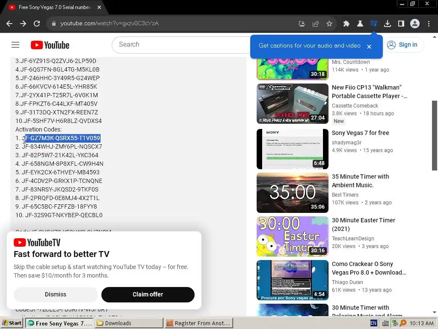The width and height of the screenshot is (438, 329).
Task: Open Thiago Duran channel
Action: 347,282
